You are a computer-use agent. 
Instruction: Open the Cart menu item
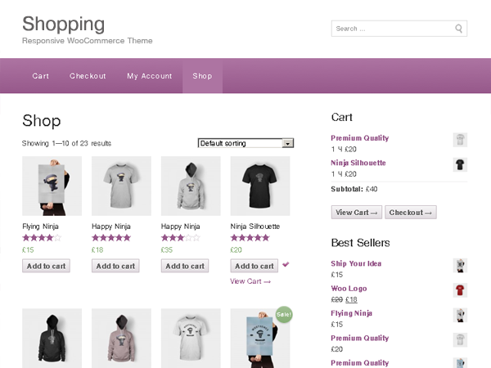coord(41,76)
